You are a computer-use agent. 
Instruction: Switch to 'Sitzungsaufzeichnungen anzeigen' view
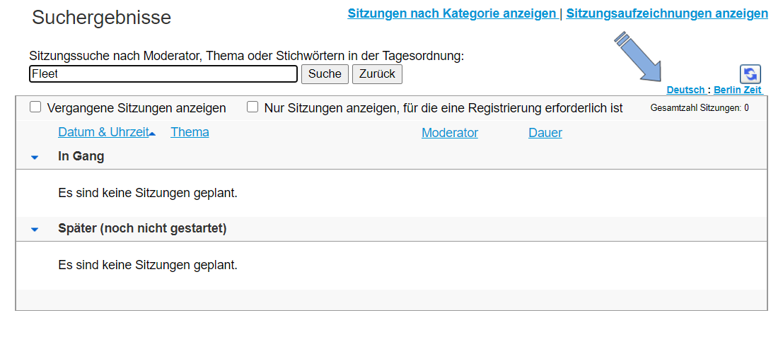(x=667, y=13)
